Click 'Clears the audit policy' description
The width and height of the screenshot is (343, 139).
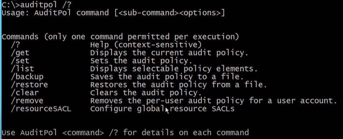[x=146, y=93]
